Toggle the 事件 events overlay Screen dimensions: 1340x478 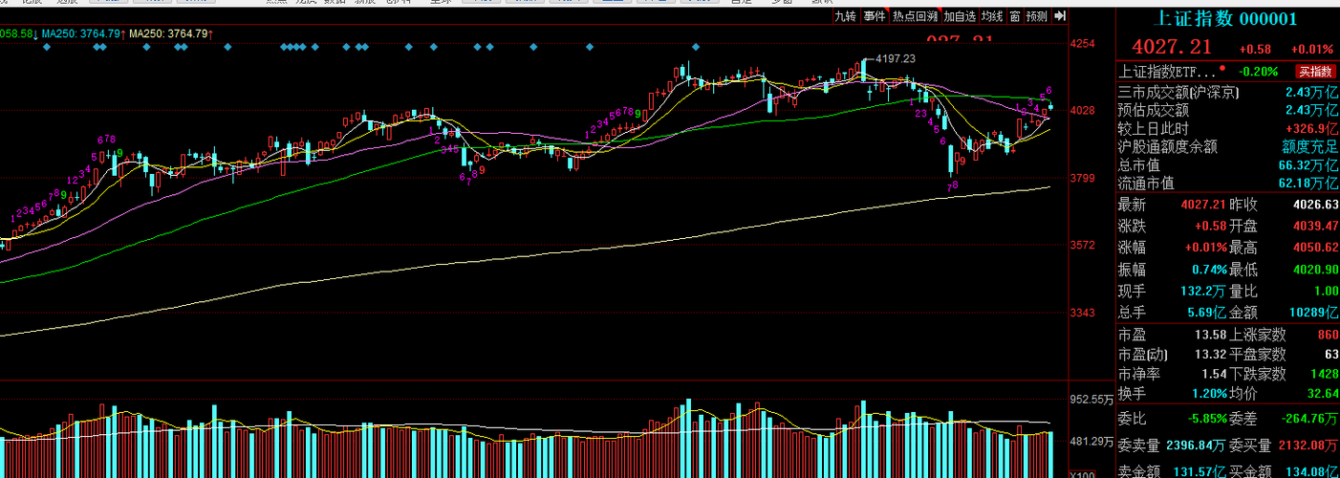[x=874, y=16]
